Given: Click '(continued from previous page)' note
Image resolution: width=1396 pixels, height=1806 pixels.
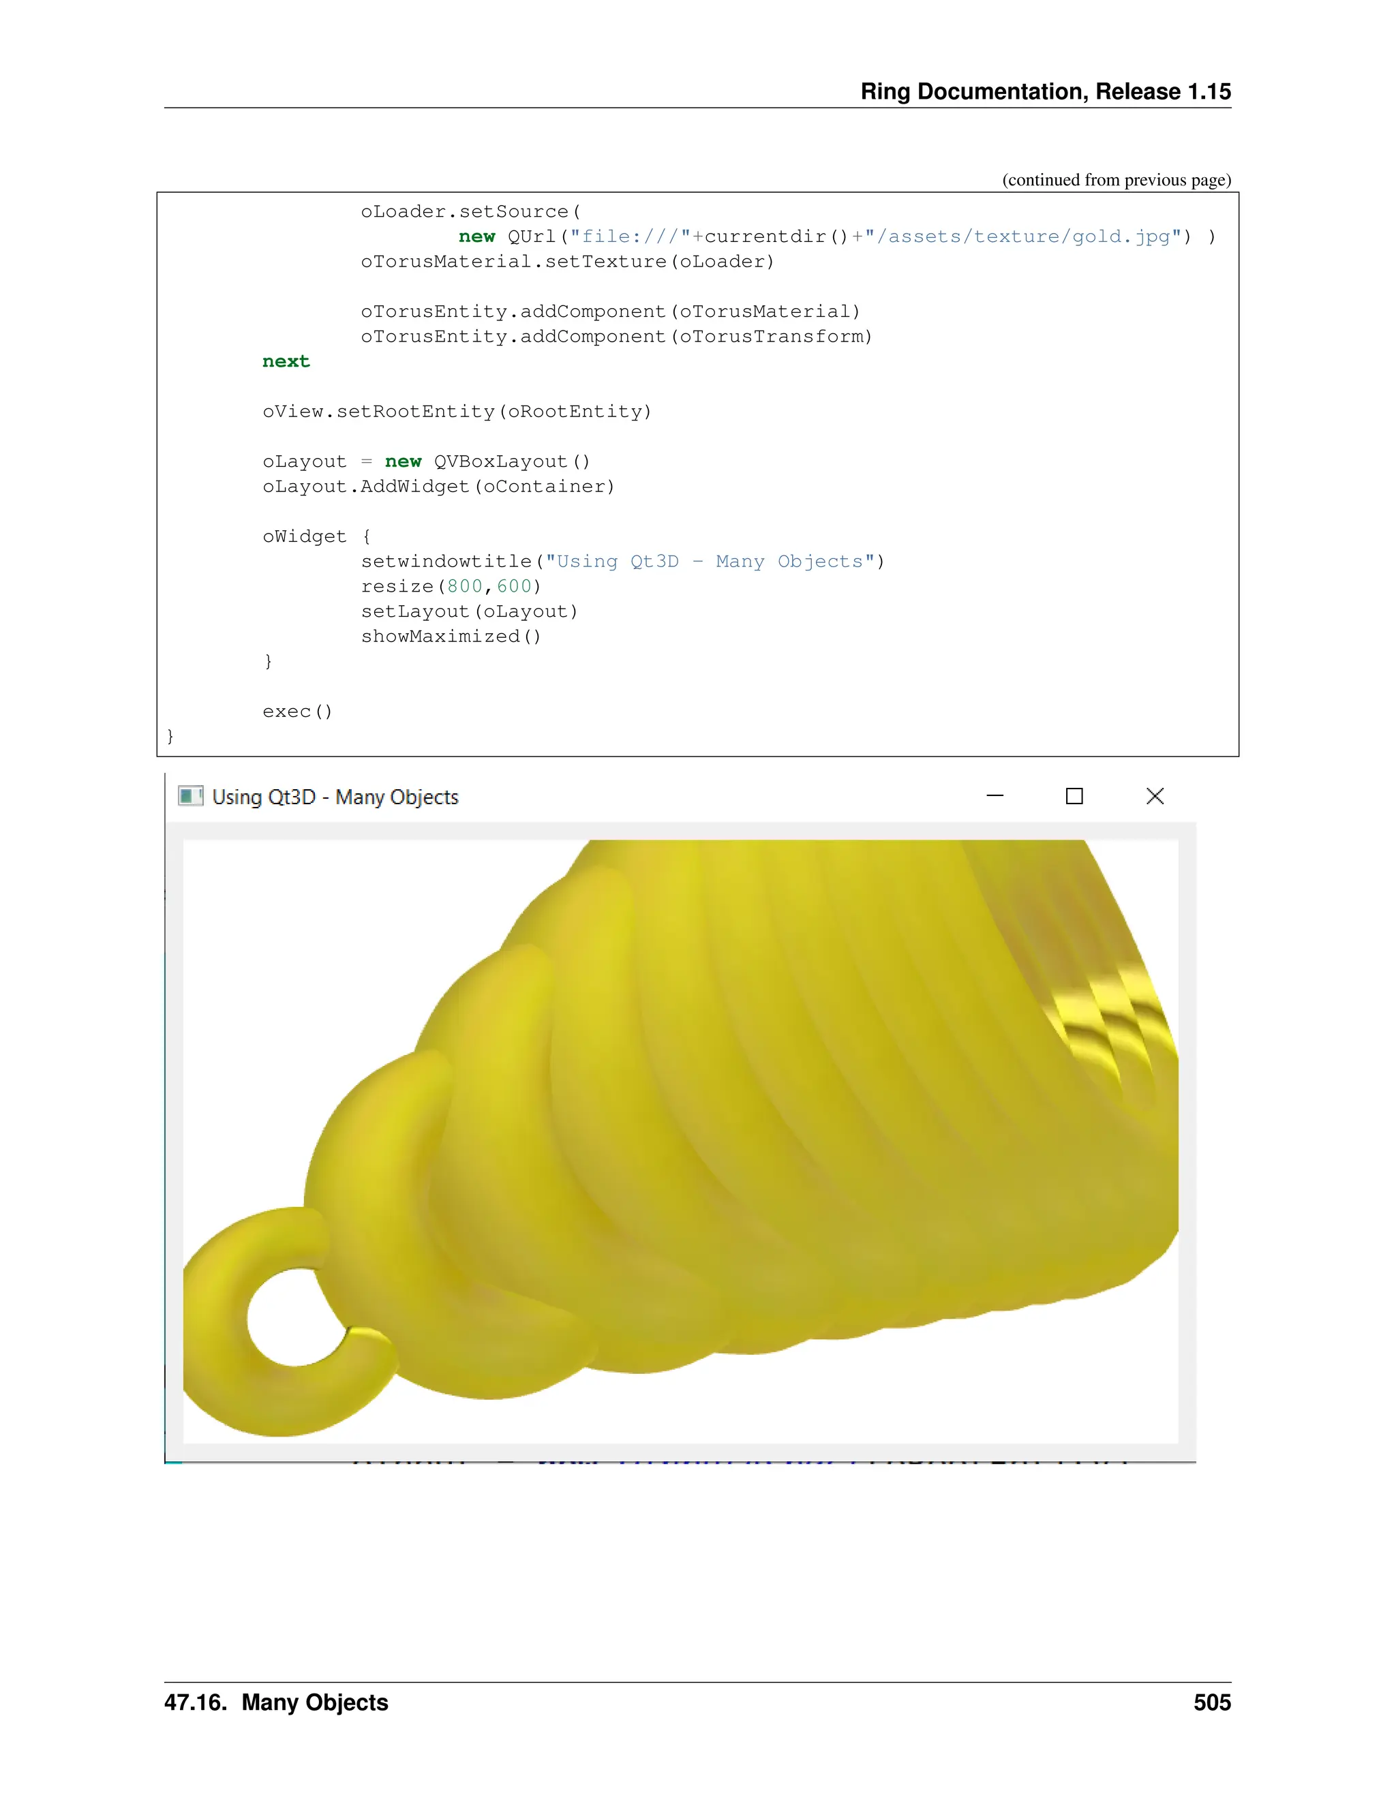Looking at the screenshot, I should pyautogui.click(x=1116, y=181).
